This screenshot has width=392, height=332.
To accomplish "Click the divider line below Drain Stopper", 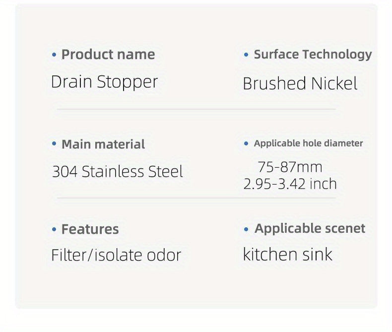I will click(196, 109).
